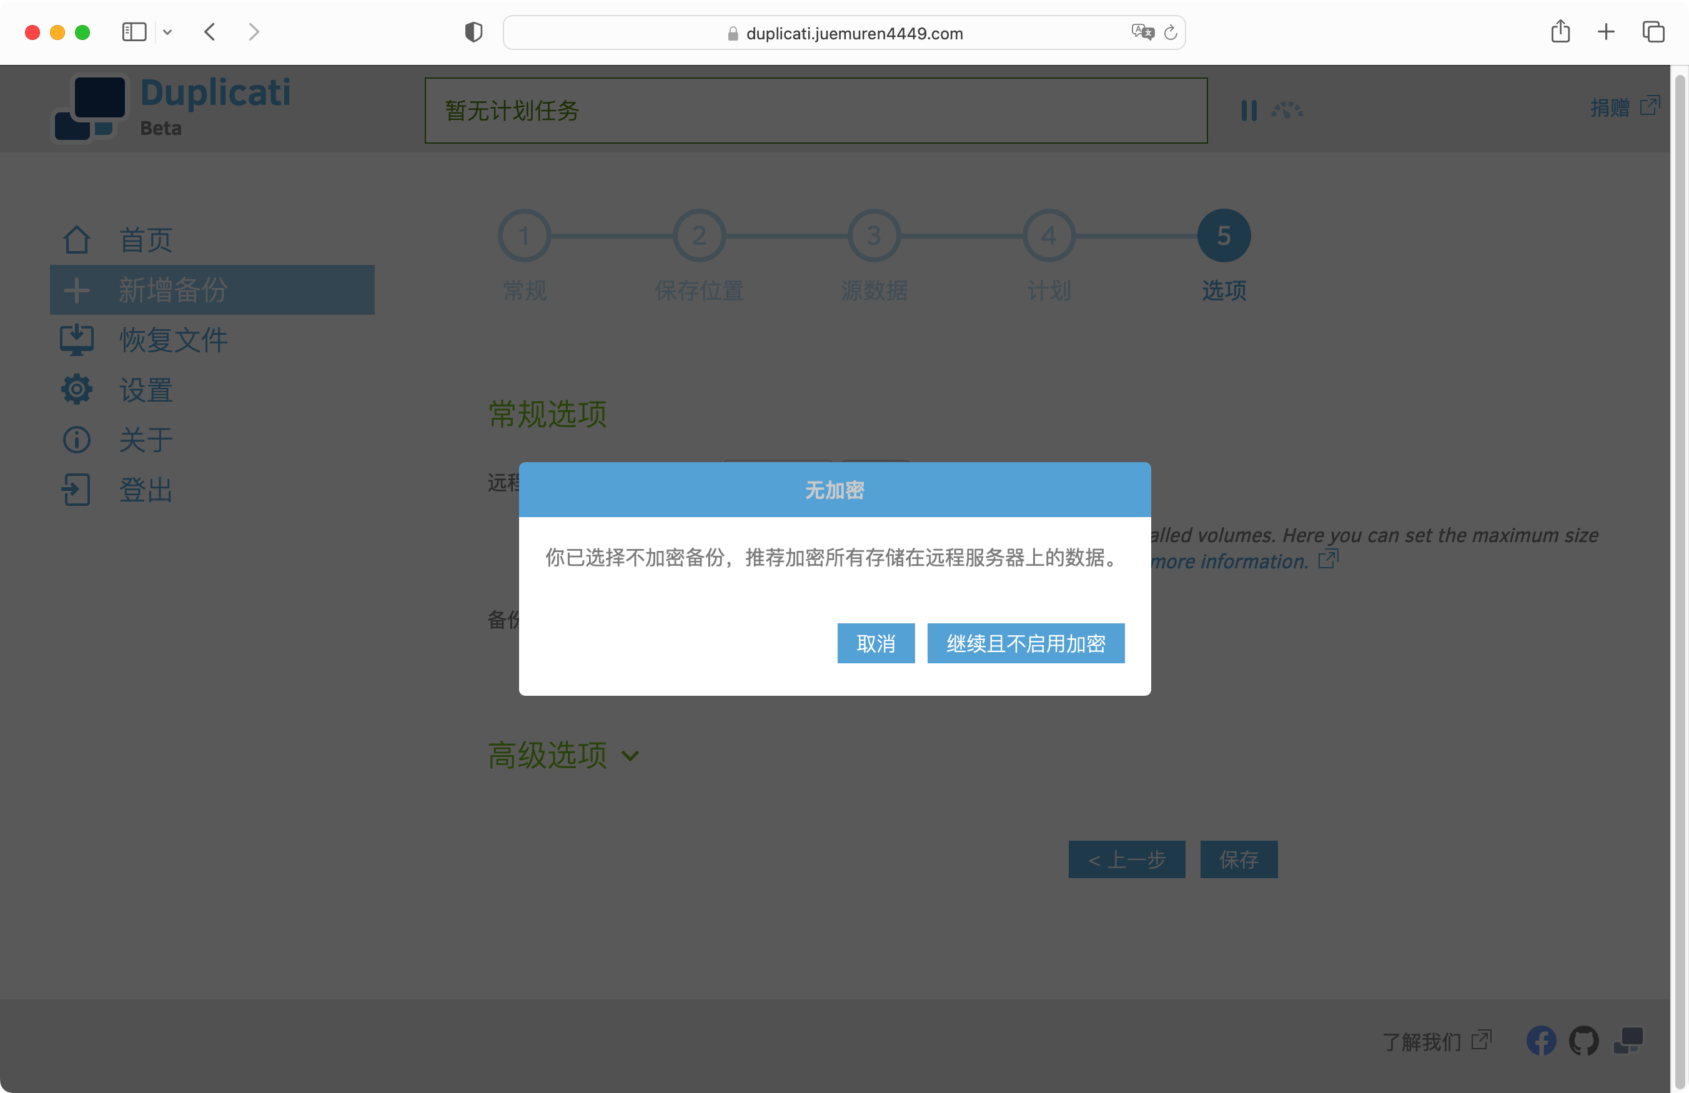1689x1093 pixels.
Task: Go forward in Safari
Action: [x=254, y=32]
